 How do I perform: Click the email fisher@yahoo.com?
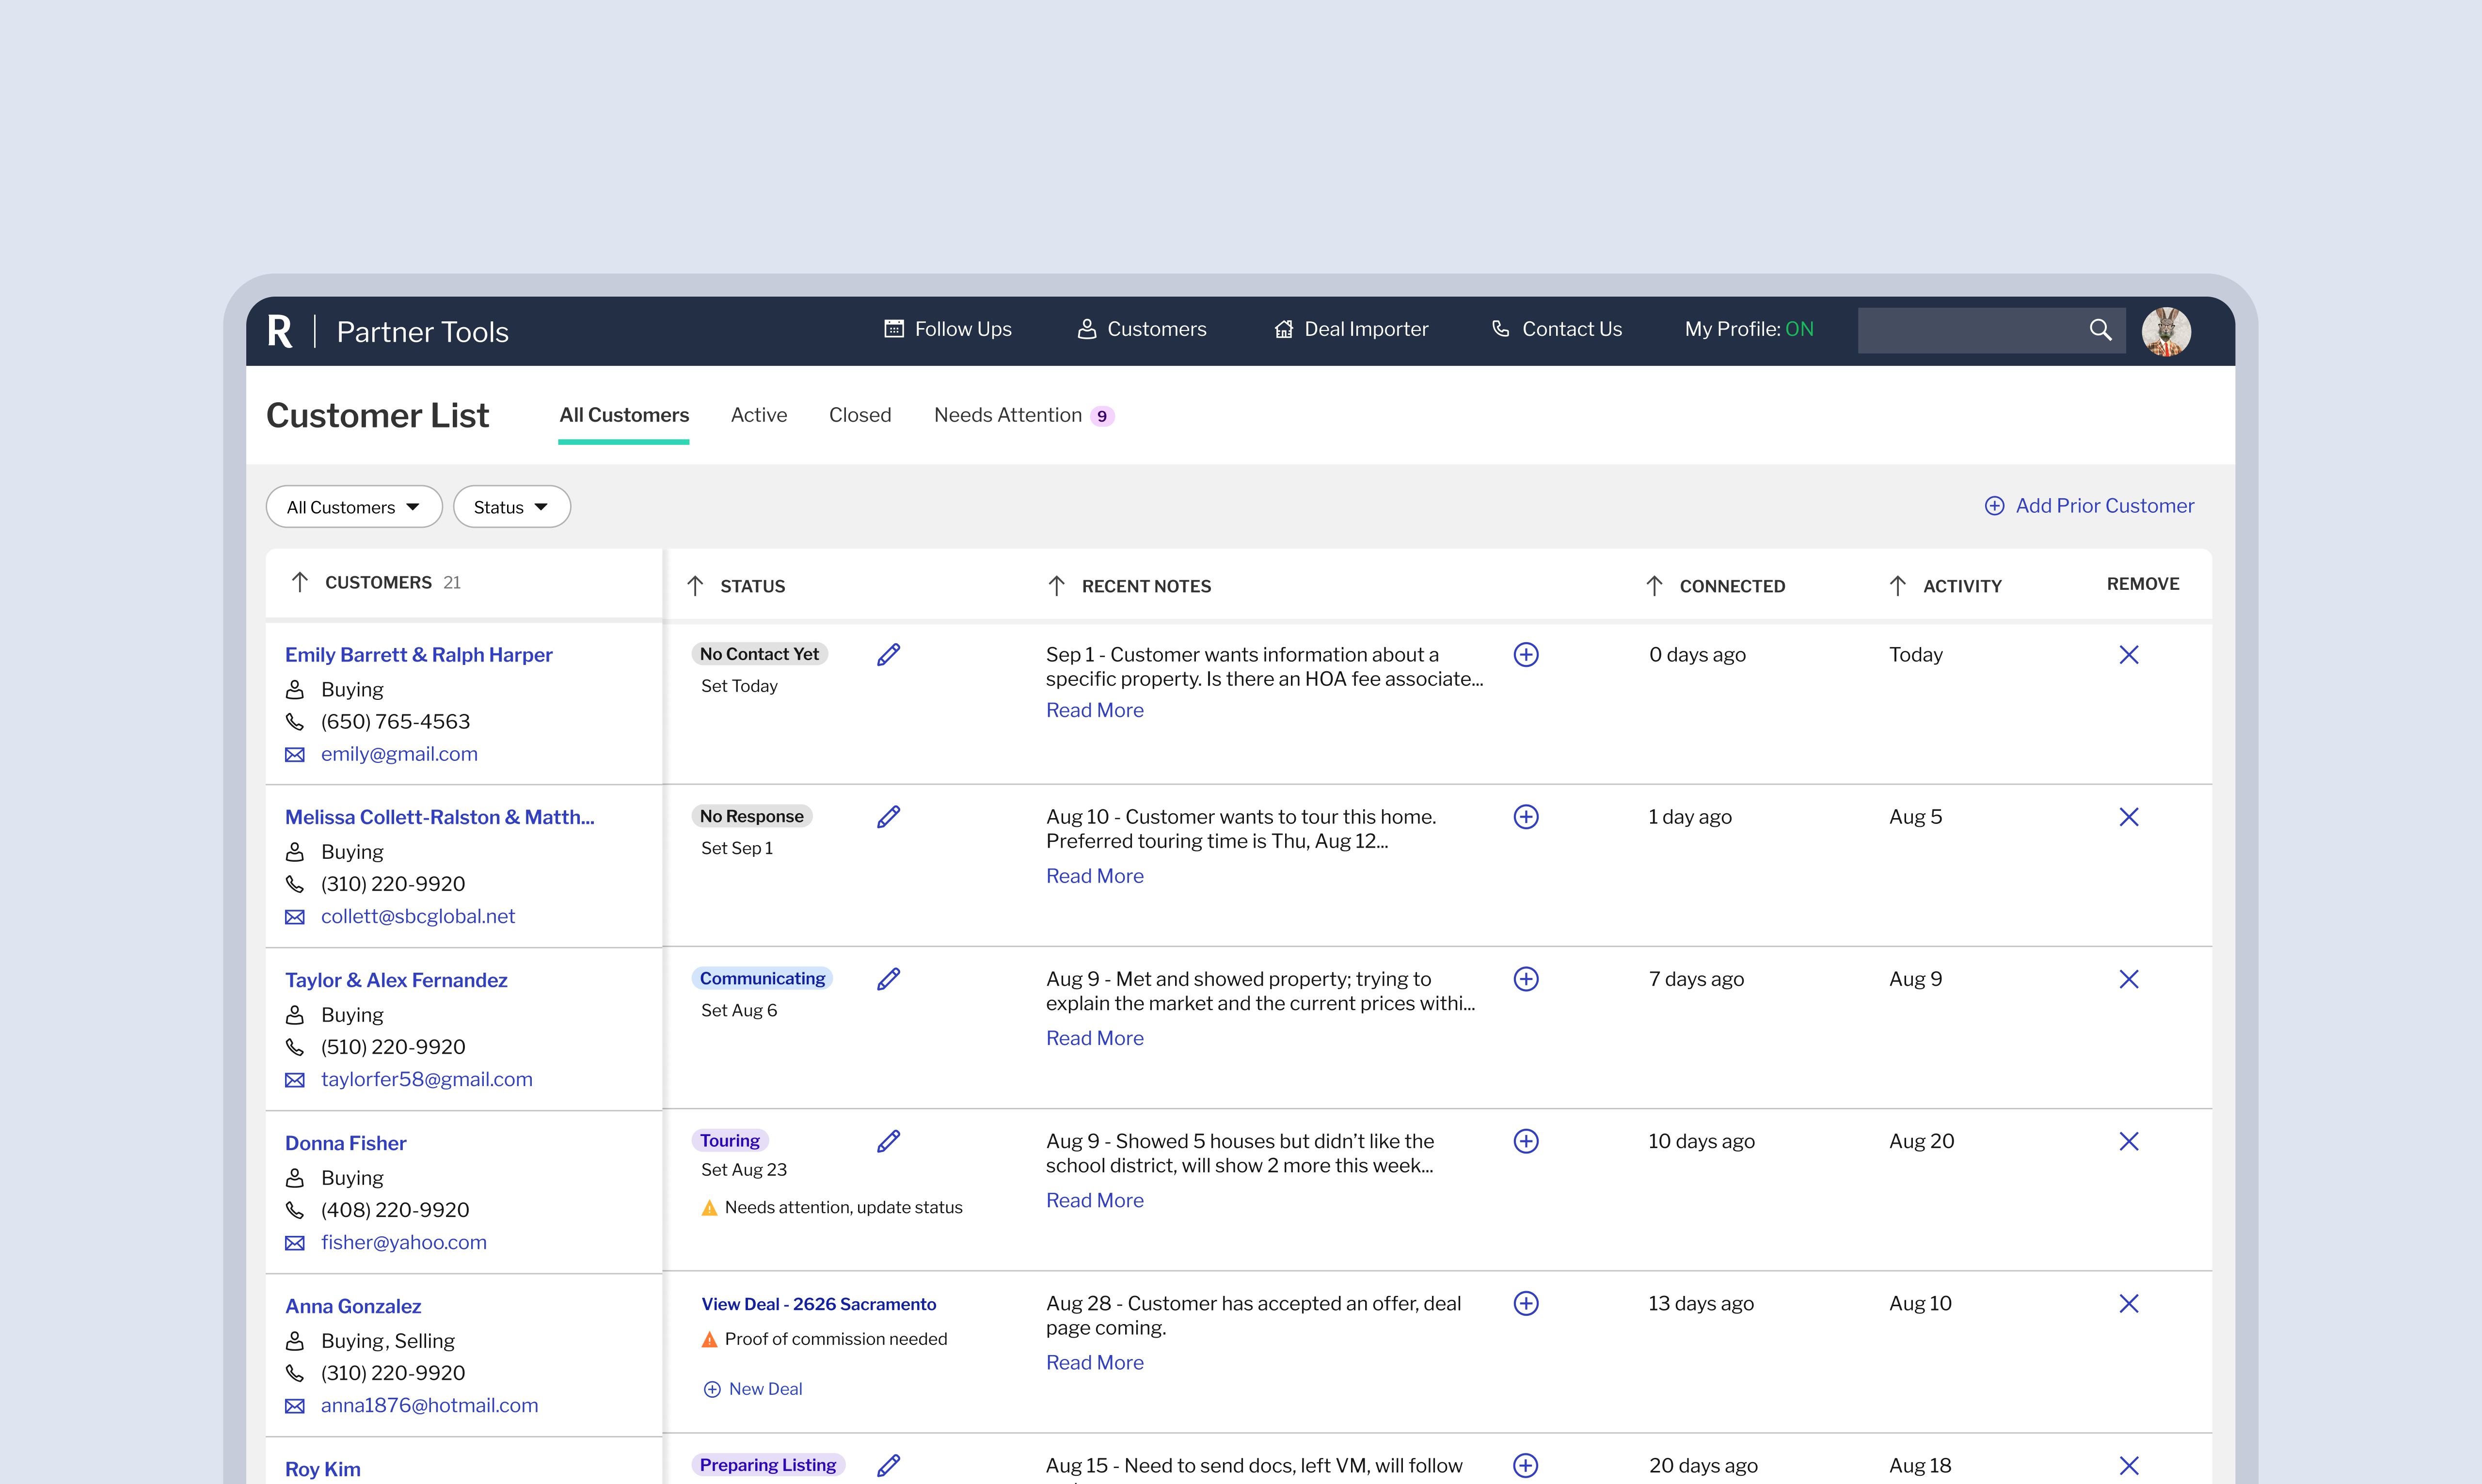pyautogui.click(x=404, y=1242)
